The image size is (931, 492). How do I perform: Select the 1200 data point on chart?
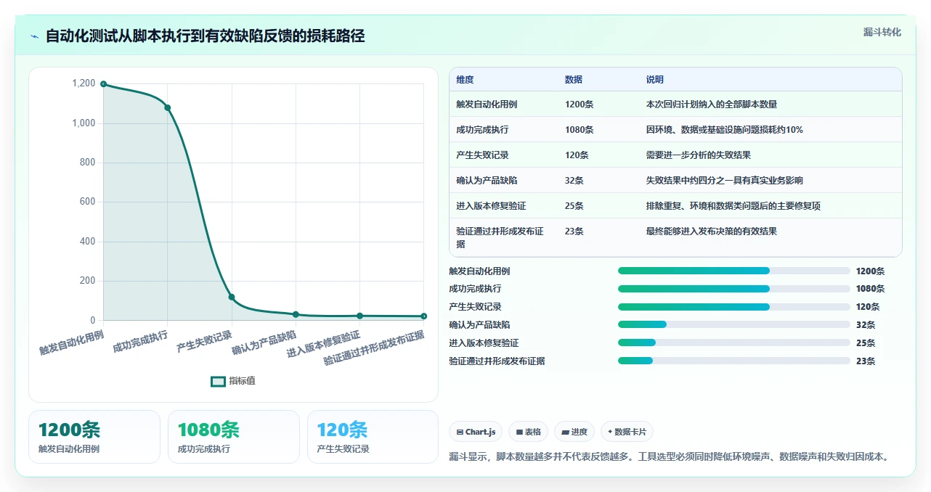pyautogui.click(x=104, y=84)
